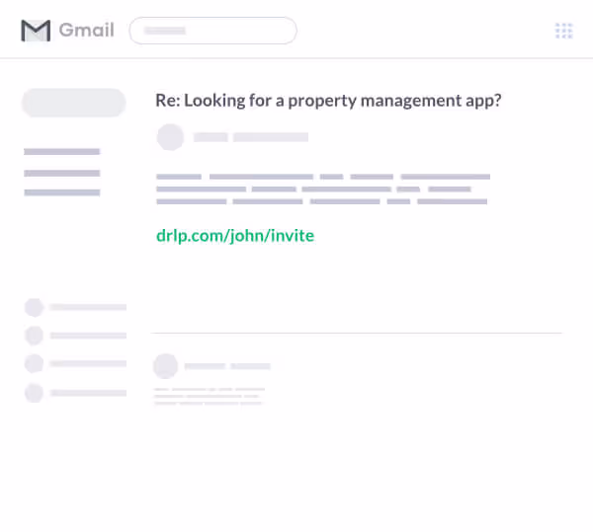Viewport: 593px width, 532px height.
Task: Click the second message sender avatar below the divider
Action: click(165, 366)
